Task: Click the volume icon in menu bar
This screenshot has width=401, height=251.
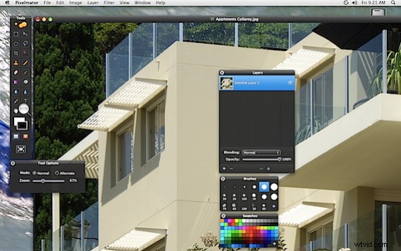Action: click(x=354, y=3)
